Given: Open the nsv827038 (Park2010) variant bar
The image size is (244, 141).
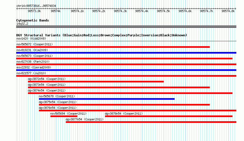Looking at the screenshot, I should coord(126,64).
